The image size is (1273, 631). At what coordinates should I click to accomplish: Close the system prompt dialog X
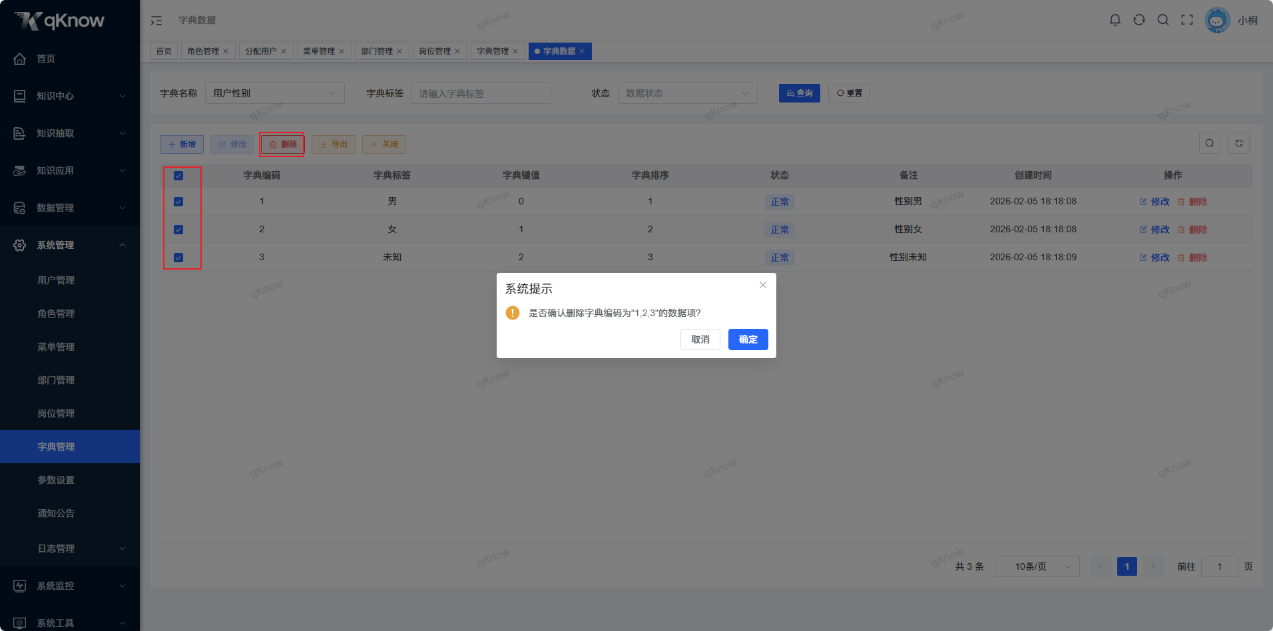(763, 285)
